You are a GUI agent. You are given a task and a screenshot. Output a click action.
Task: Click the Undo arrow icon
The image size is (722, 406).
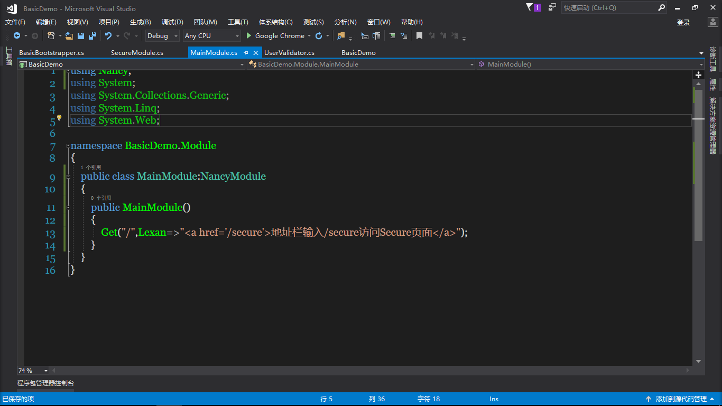tap(108, 36)
